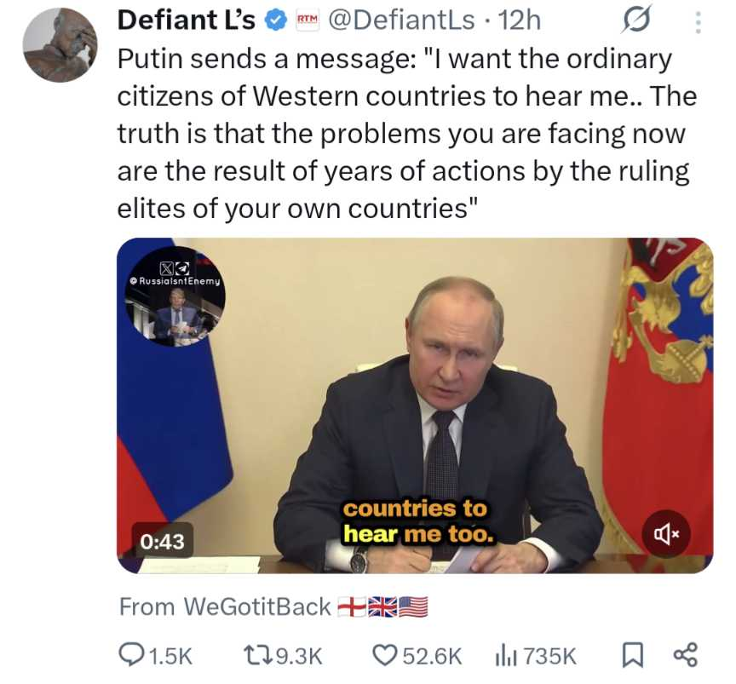Viewport: 736px width, 684px height.
Task: Play the Putin video
Action: click(x=415, y=405)
